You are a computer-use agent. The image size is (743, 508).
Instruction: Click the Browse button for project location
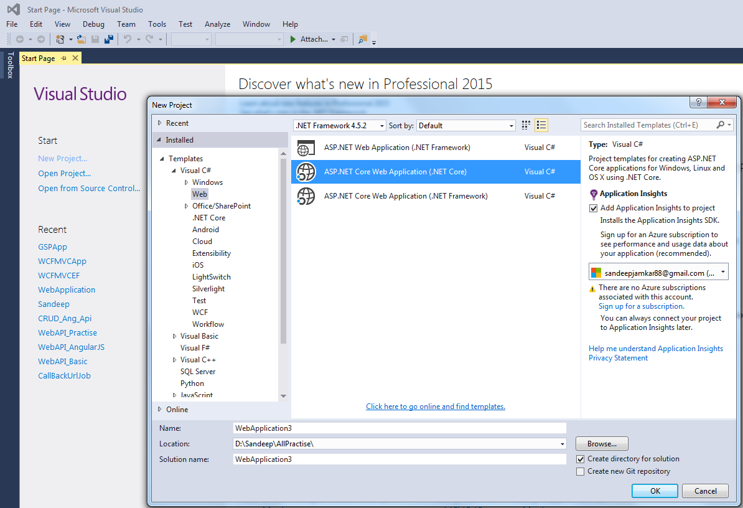point(601,443)
